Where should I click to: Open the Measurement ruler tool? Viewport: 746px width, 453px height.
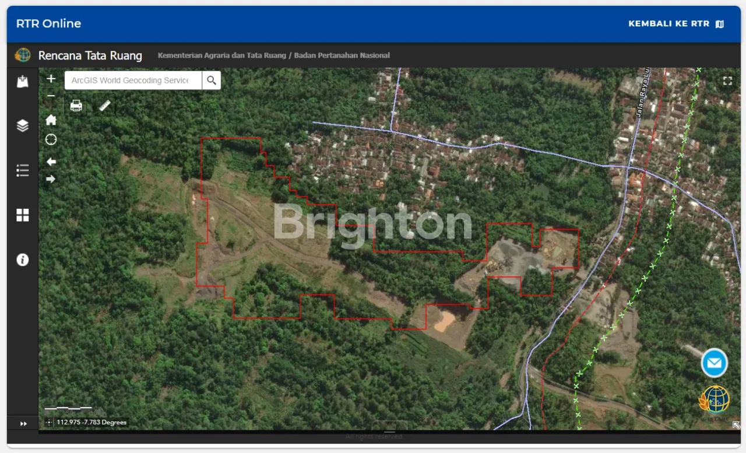(x=105, y=106)
